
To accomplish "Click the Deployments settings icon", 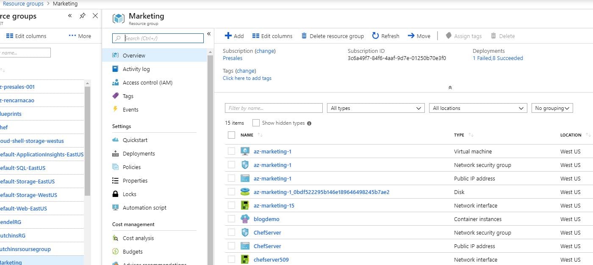I will click(x=115, y=153).
